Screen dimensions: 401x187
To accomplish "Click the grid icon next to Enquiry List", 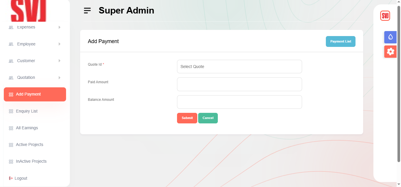I will click(11, 111).
